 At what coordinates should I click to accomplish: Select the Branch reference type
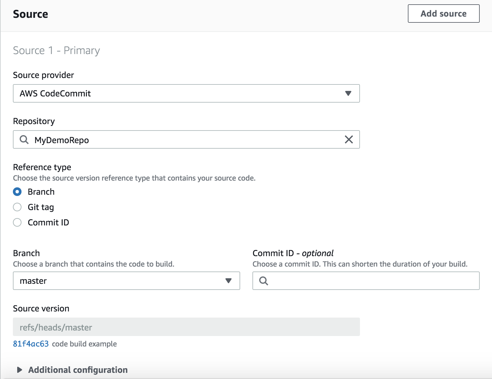(17, 192)
